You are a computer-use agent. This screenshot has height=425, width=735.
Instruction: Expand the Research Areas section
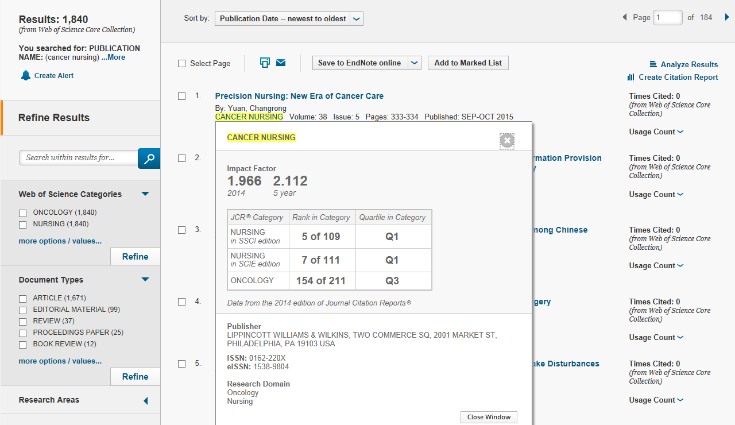(145, 401)
